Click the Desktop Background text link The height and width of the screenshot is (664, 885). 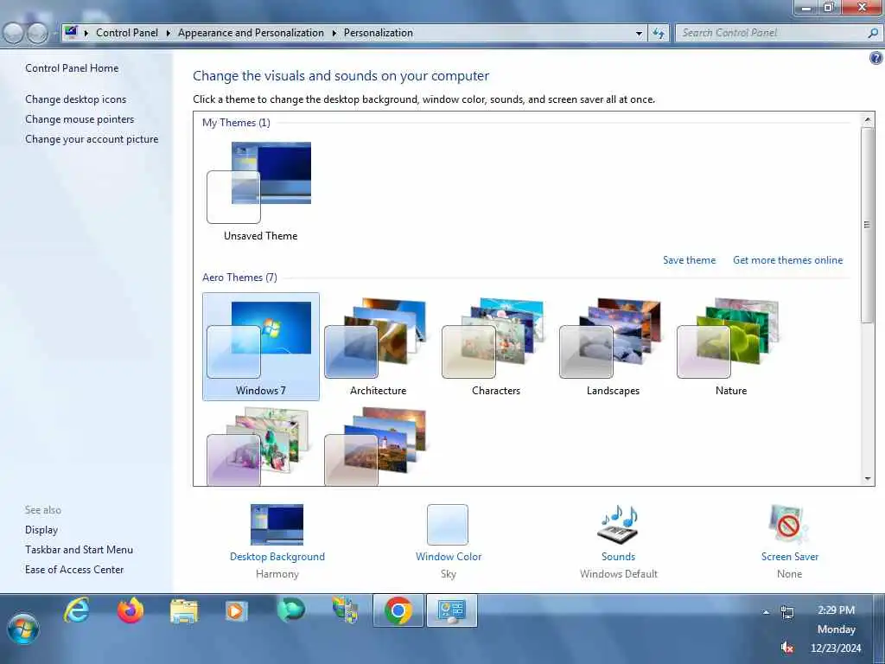(x=277, y=557)
